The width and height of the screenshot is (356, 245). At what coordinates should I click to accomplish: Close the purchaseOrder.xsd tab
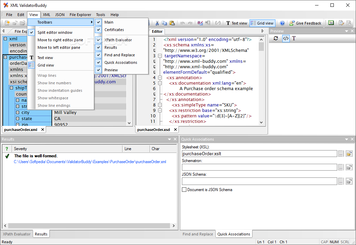[x=175, y=130]
